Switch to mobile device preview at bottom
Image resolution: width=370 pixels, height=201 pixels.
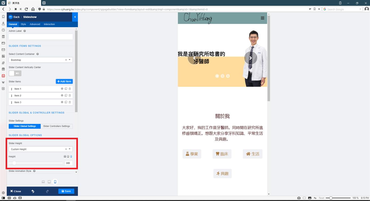(x=55, y=182)
